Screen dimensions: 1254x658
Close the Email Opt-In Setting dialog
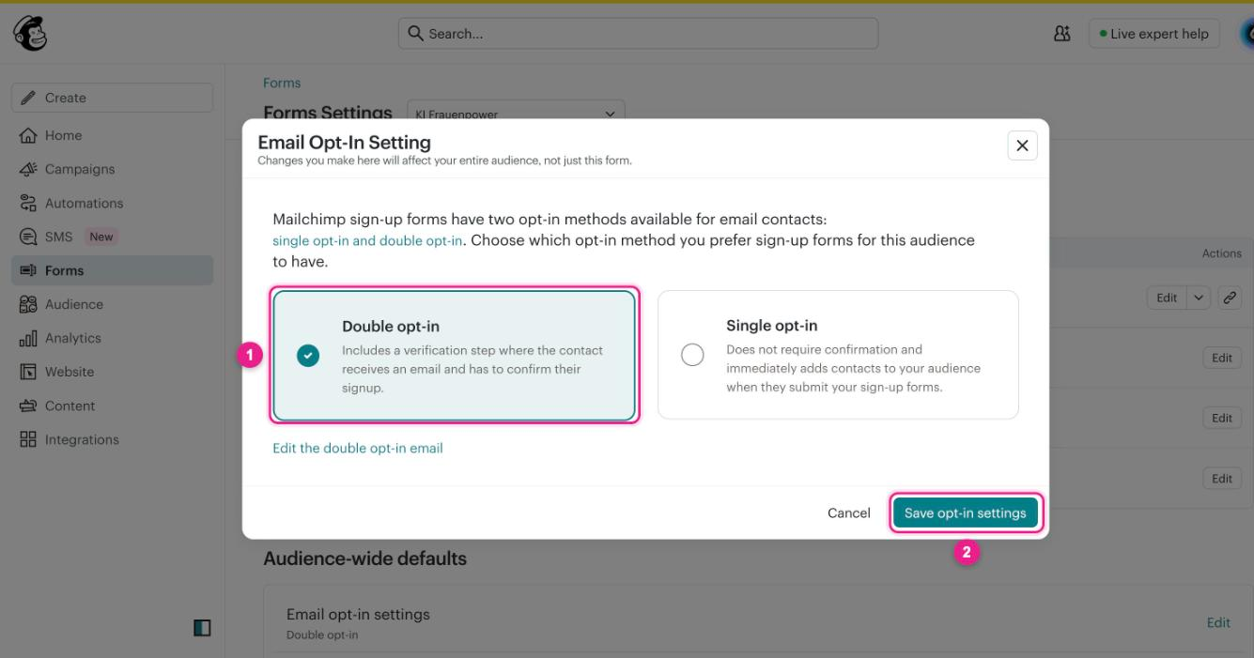1022,145
